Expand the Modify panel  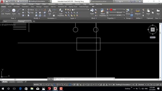click(37, 18)
